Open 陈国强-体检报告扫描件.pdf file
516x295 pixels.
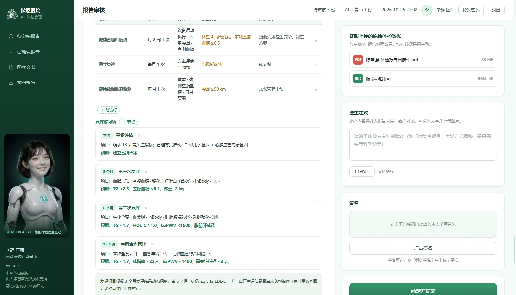(423, 60)
